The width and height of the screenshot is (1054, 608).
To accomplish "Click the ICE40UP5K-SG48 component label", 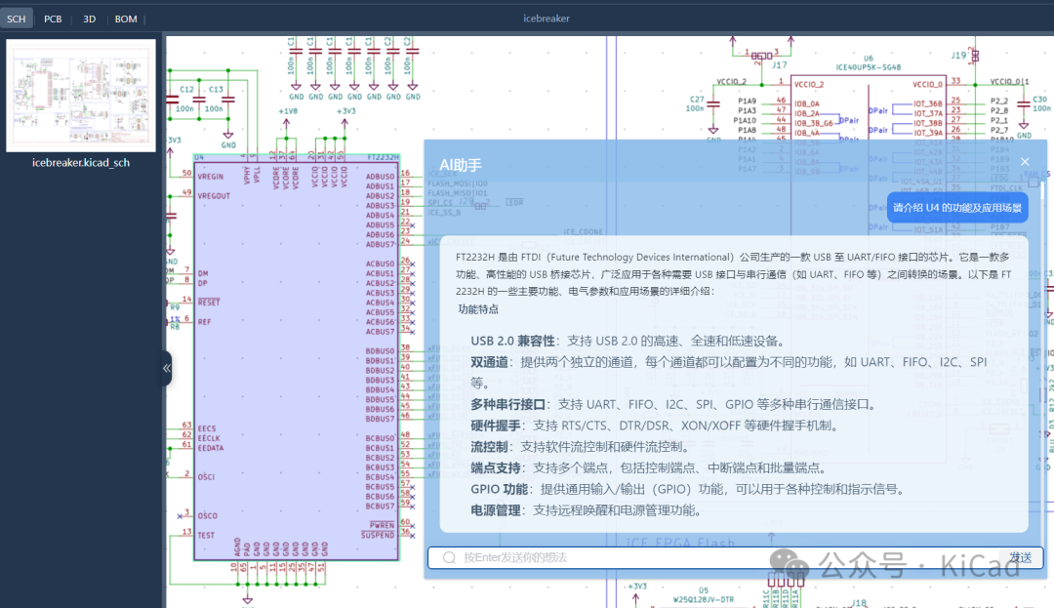I will tap(869, 67).
